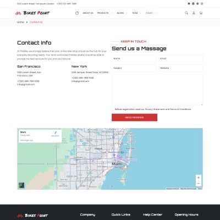Click the Directions icon on map card
The height and width of the screenshot is (220, 220).
[x=55, y=133]
